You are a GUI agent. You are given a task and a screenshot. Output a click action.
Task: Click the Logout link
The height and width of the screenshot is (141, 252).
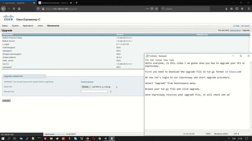(246, 26)
